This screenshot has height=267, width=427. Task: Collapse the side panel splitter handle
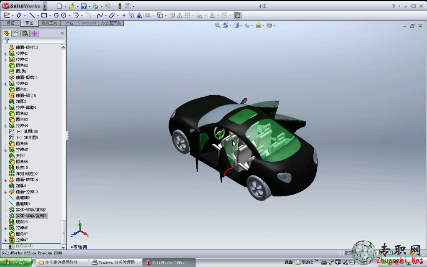pos(68,135)
